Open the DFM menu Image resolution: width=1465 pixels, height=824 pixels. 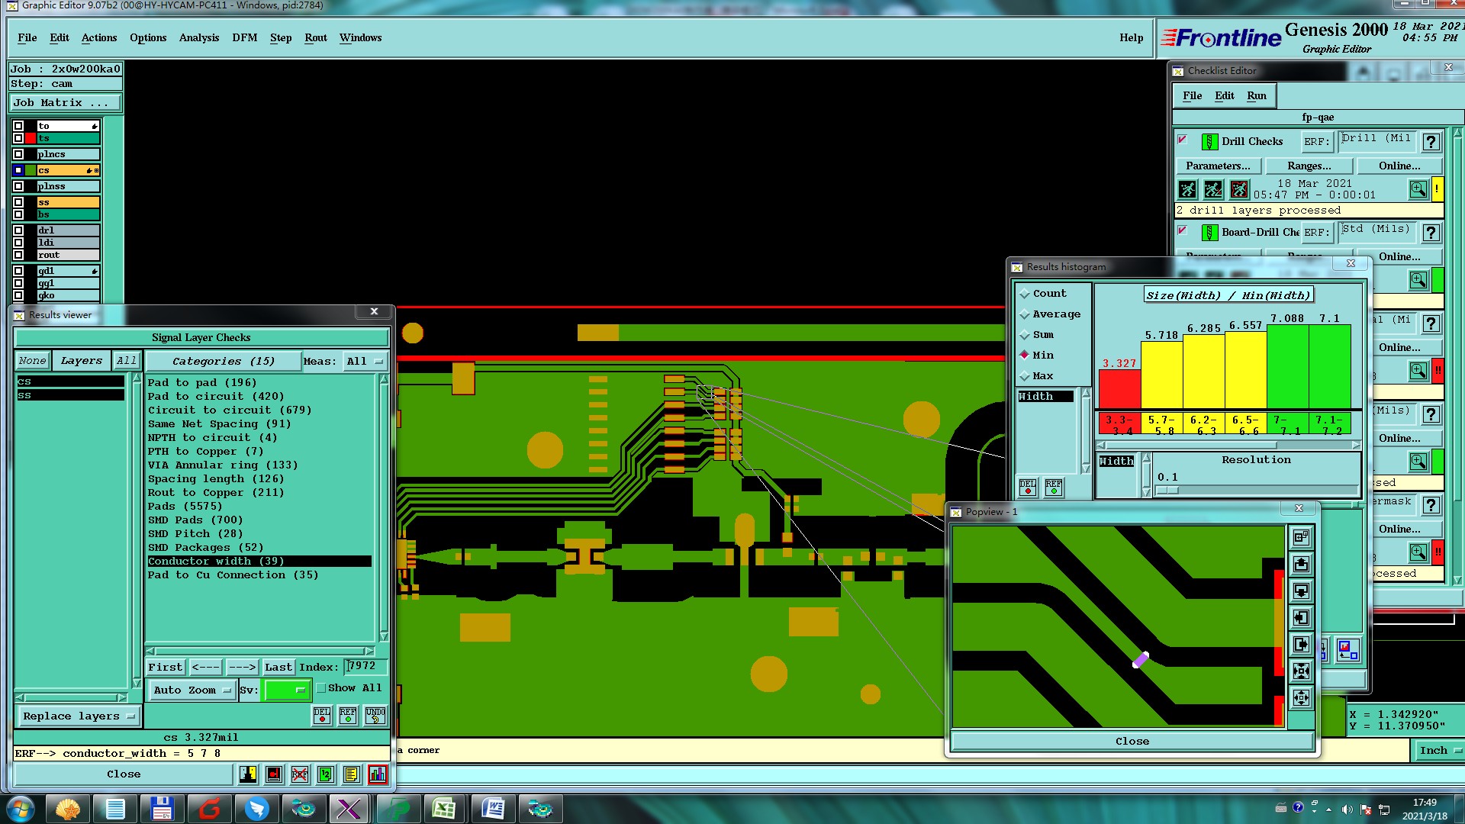coord(245,38)
